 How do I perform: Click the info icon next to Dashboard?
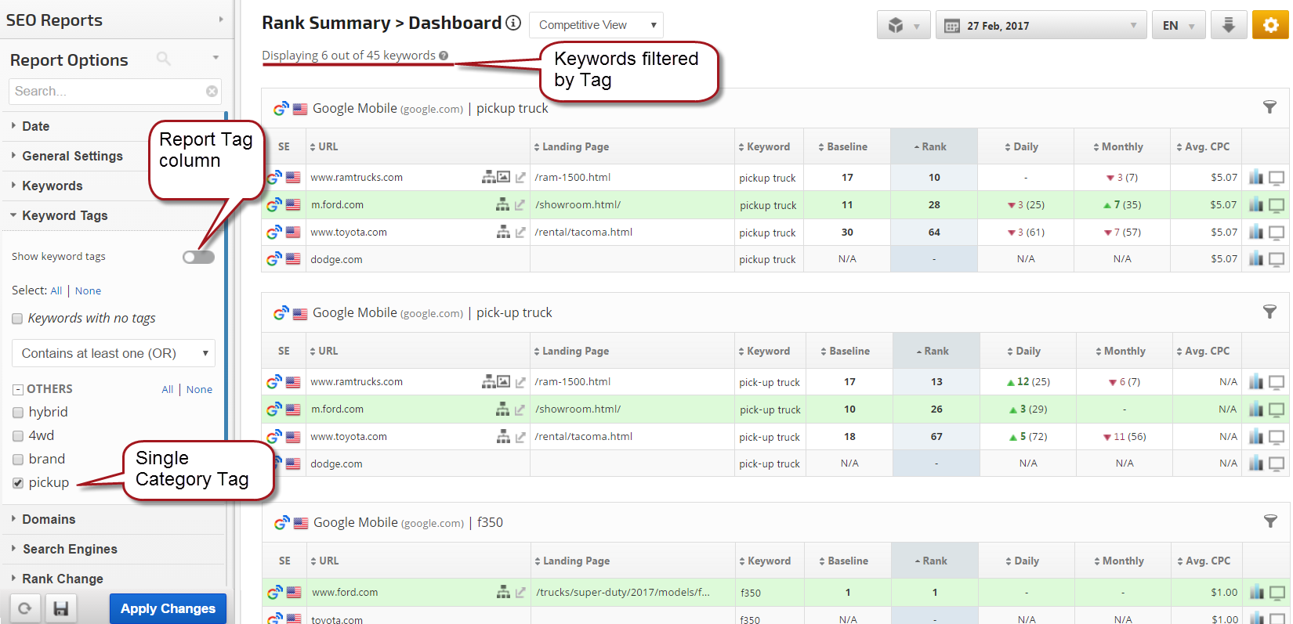[x=513, y=23]
